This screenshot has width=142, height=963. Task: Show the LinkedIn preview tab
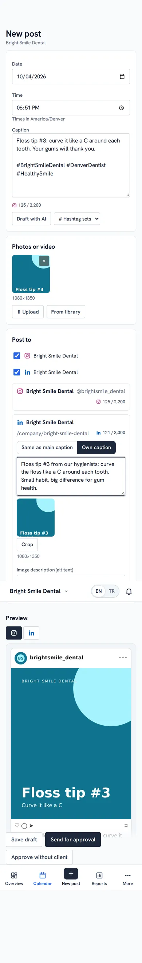[x=32, y=633]
